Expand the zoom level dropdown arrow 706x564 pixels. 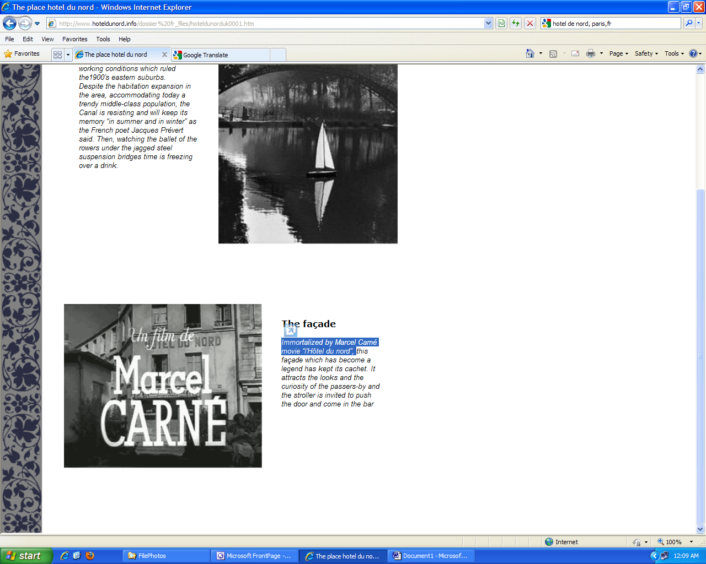point(691,542)
